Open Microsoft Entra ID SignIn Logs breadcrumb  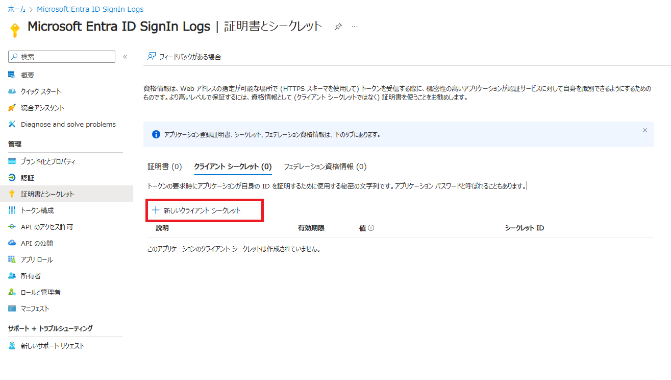(x=90, y=9)
